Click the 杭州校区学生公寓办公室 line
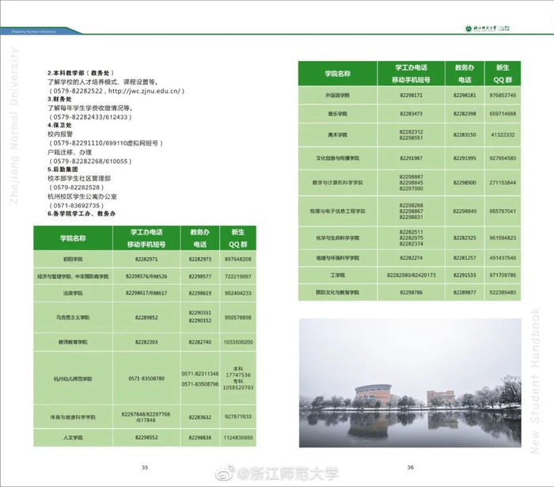The width and height of the screenshot is (554, 487). click(82, 196)
